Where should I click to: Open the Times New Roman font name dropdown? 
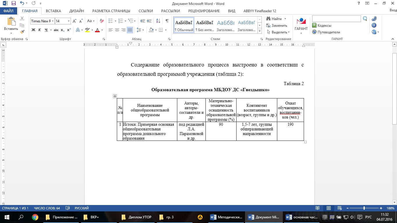53,21
